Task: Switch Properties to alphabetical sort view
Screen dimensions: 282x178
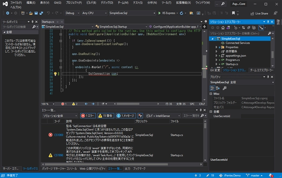Action: [218, 88]
